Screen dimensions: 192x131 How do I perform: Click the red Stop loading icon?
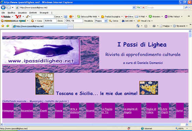point(143,8)
